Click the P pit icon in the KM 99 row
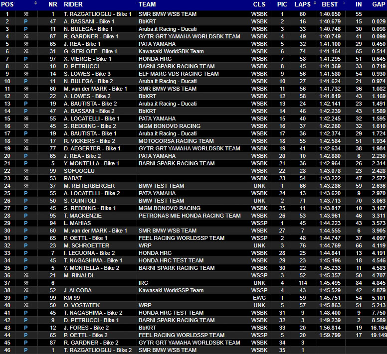 (25, 298)
